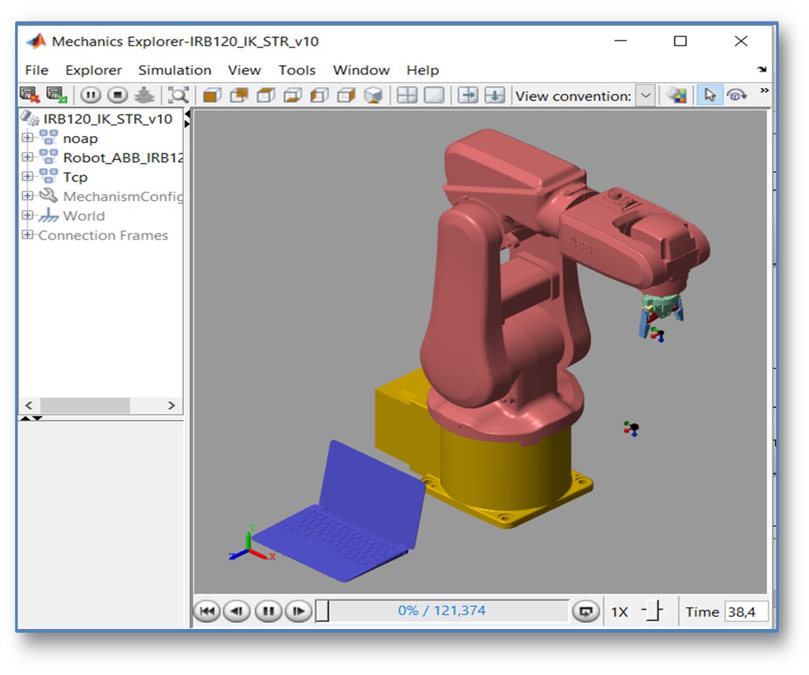This screenshot has width=809, height=675.
Task: Select the first orange cube standard view
Action: click(212, 95)
